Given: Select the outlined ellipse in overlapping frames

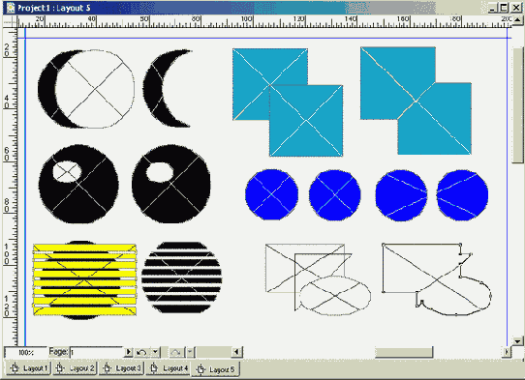Looking at the screenshot, I should pos(335,296).
